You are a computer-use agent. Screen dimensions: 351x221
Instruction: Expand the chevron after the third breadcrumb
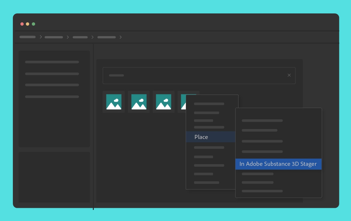[x=92, y=37]
